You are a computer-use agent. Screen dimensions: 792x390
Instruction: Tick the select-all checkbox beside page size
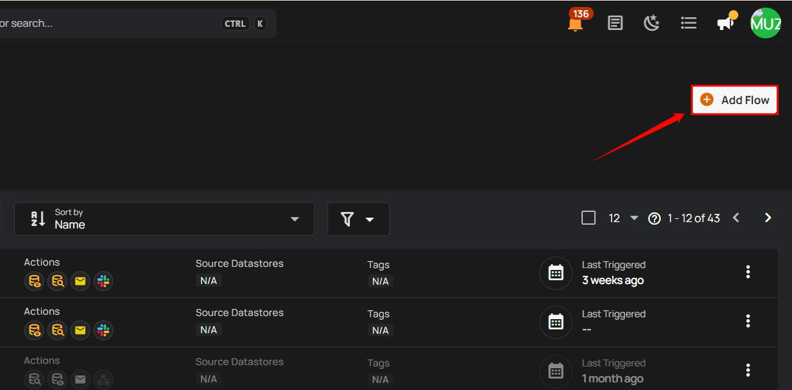pyautogui.click(x=589, y=218)
